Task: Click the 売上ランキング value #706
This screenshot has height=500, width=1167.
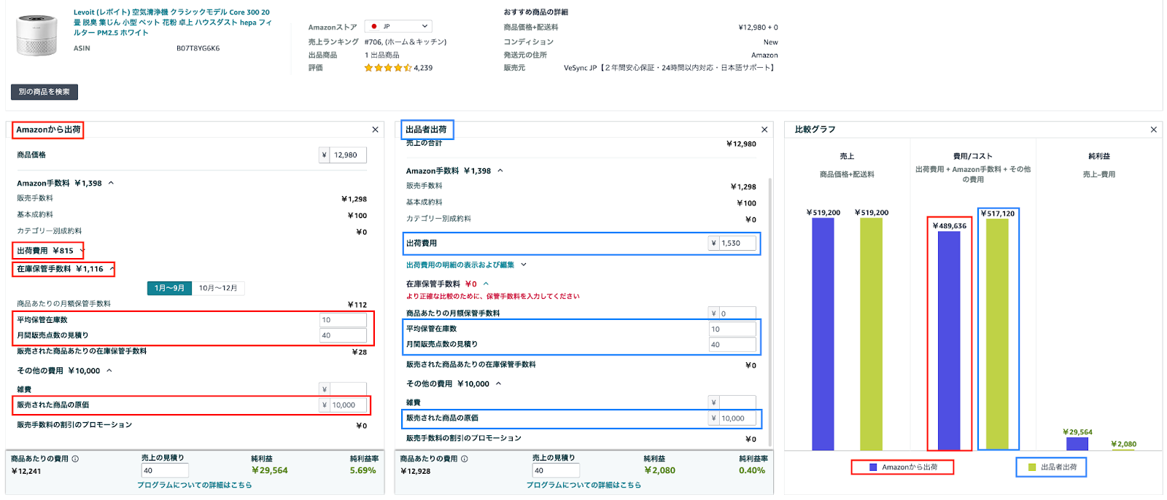Action: click(x=406, y=42)
